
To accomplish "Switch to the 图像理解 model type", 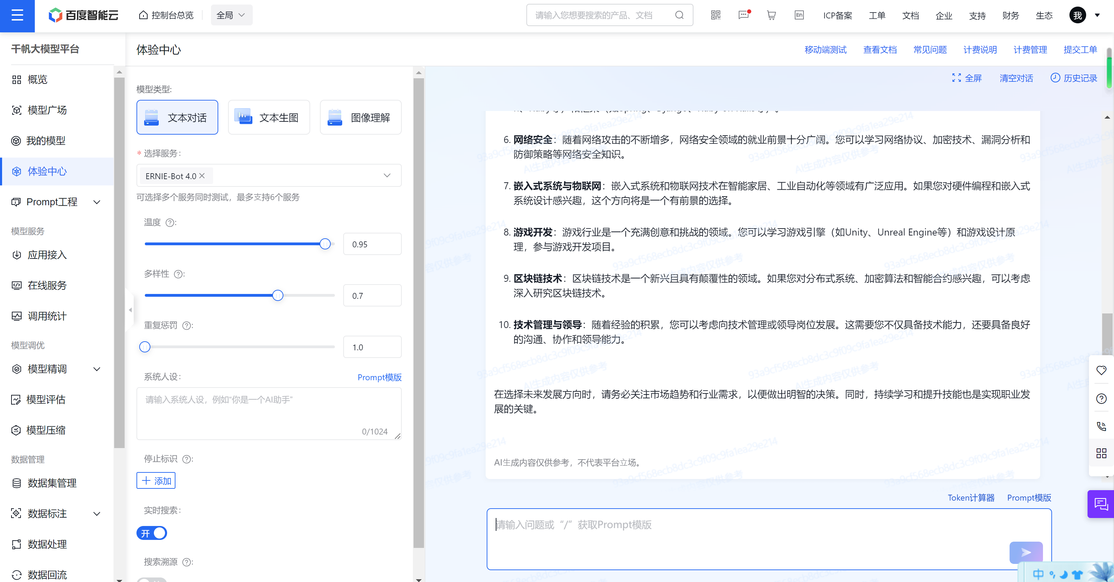I will [360, 117].
